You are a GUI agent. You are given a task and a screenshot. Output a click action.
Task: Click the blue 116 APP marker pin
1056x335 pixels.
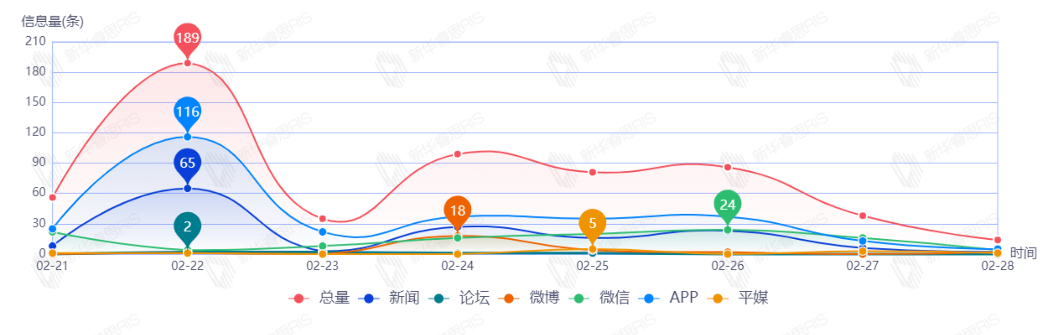tap(188, 112)
